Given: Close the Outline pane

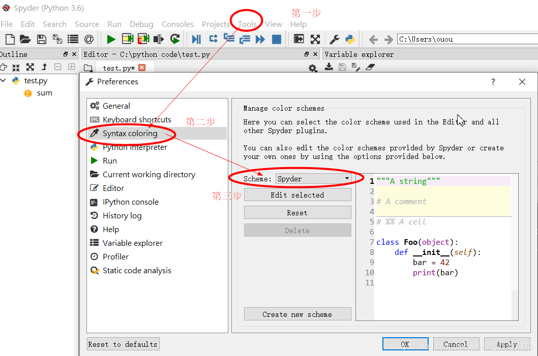Looking at the screenshot, I should [x=74, y=54].
